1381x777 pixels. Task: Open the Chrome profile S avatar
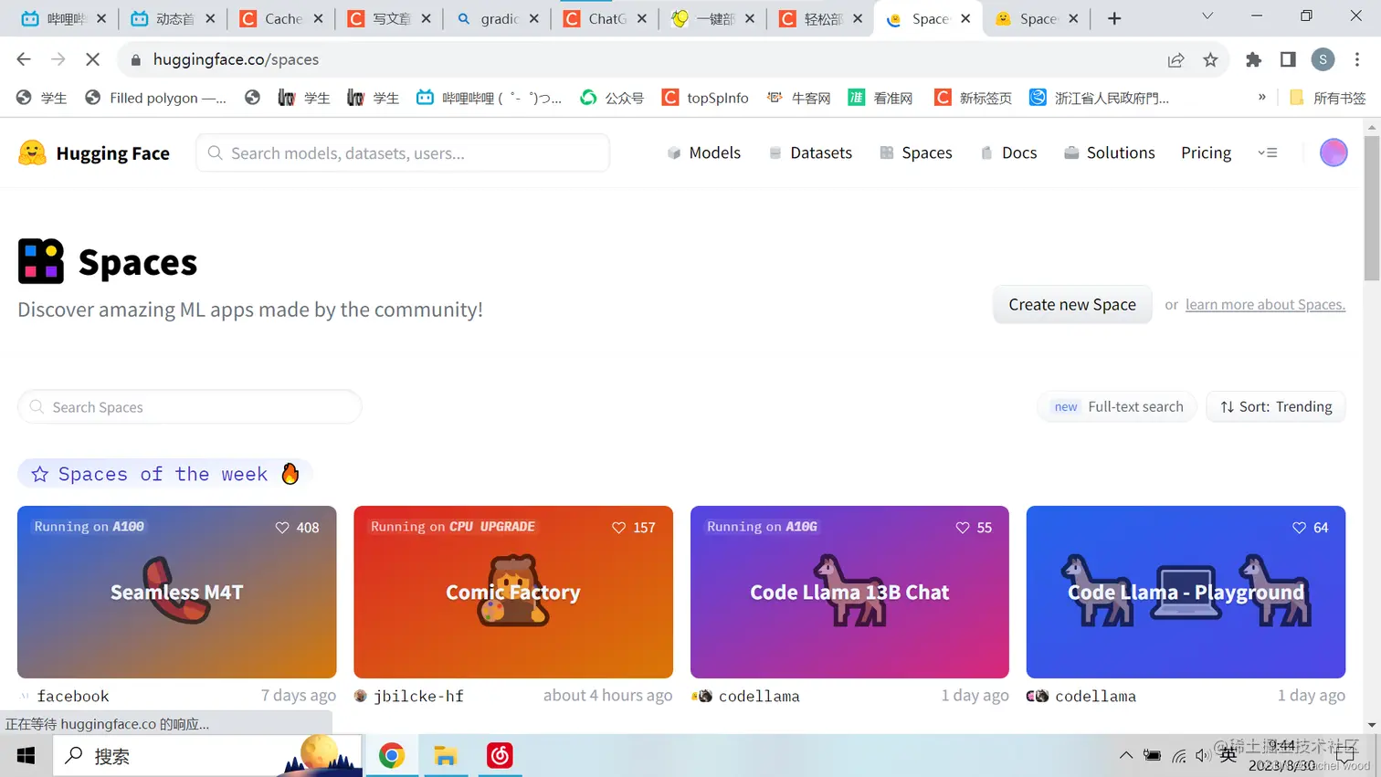[x=1323, y=59]
